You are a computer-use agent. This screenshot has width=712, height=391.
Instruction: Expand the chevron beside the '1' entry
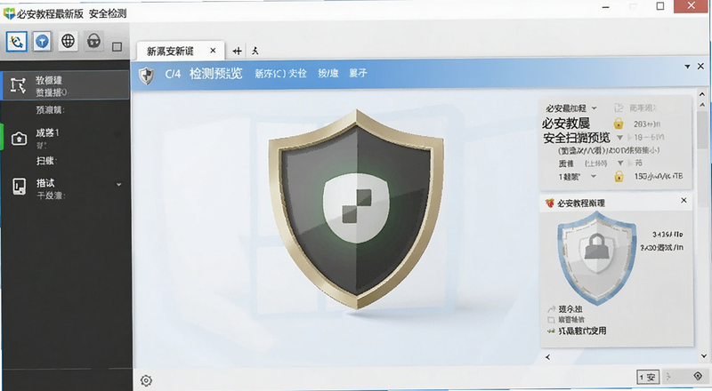tap(593, 176)
